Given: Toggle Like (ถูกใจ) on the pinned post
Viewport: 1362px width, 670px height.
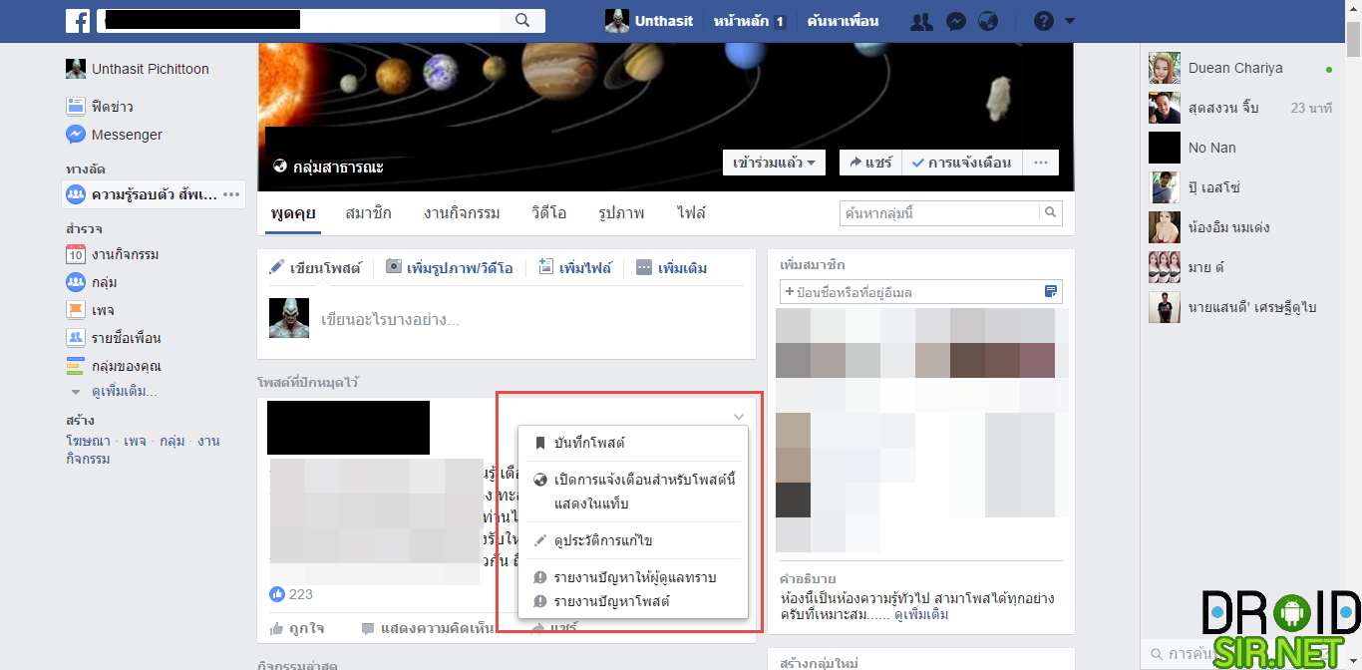Looking at the screenshot, I should [298, 629].
